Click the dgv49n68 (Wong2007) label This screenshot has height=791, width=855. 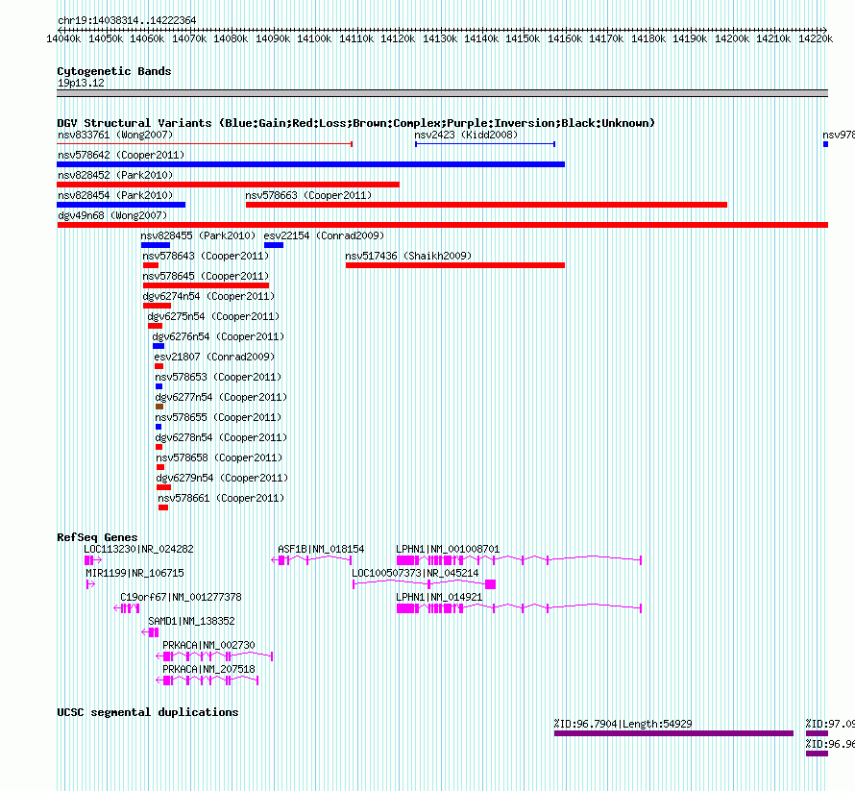point(112,215)
